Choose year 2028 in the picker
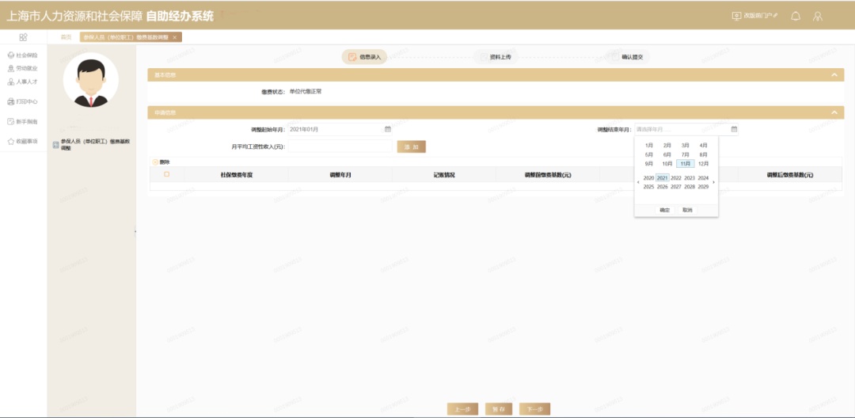 (690, 187)
